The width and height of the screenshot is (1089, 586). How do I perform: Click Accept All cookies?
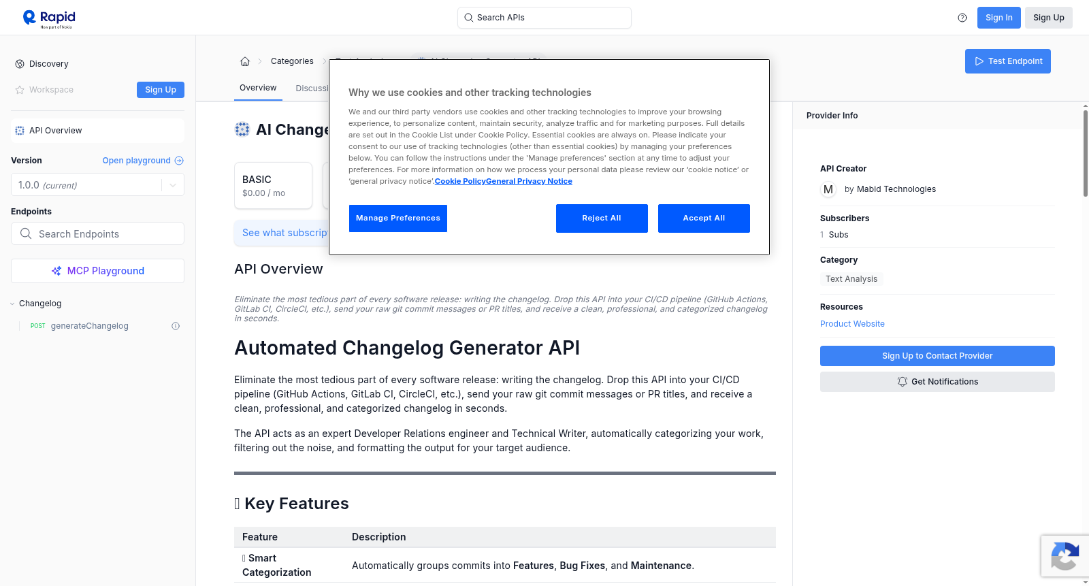pyautogui.click(x=704, y=218)
